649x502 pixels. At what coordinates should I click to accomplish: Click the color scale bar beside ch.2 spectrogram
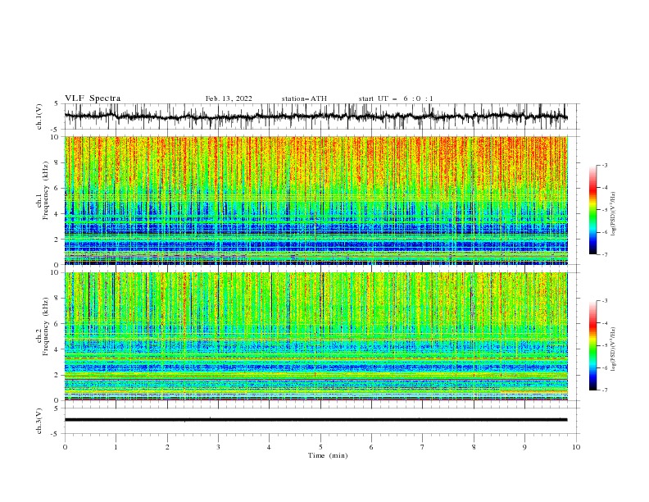[593, 345]
